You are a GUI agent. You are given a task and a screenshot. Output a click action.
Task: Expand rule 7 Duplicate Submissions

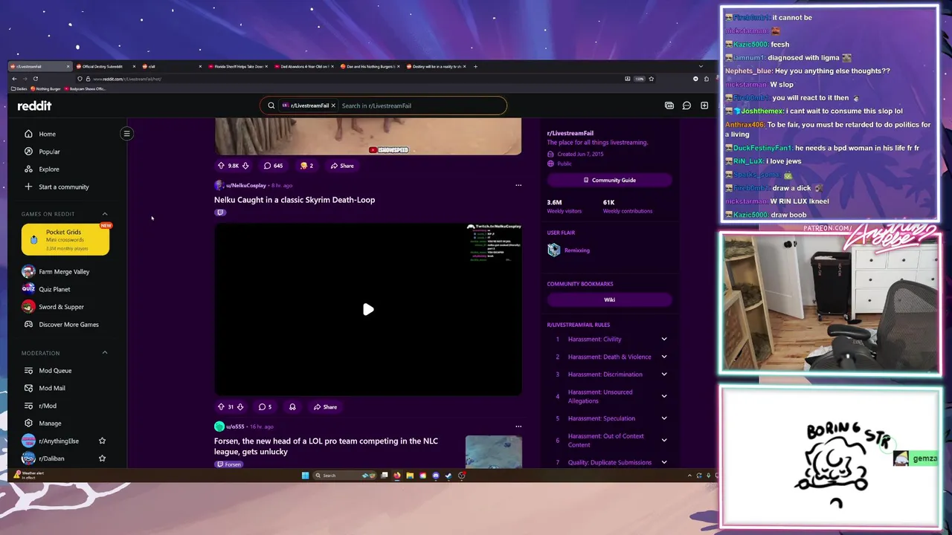coord(664,462)
